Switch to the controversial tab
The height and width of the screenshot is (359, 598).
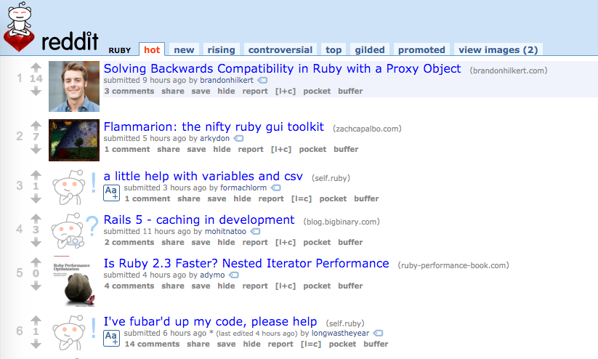[280, 50]
